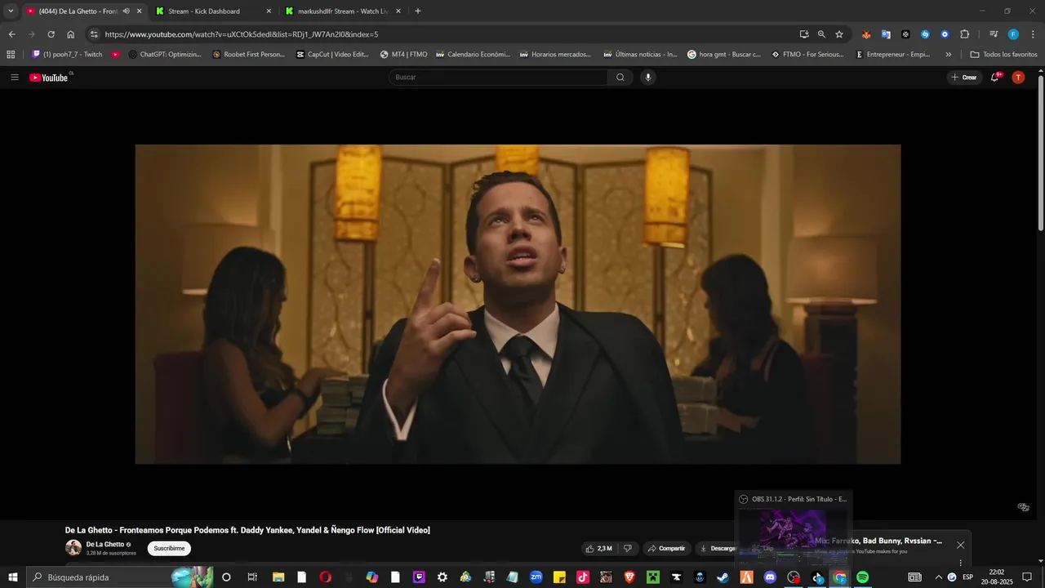Open the Chrome profile avatar F
The height and width of the screenshot is (588, 1045).
coord(1013,34)
